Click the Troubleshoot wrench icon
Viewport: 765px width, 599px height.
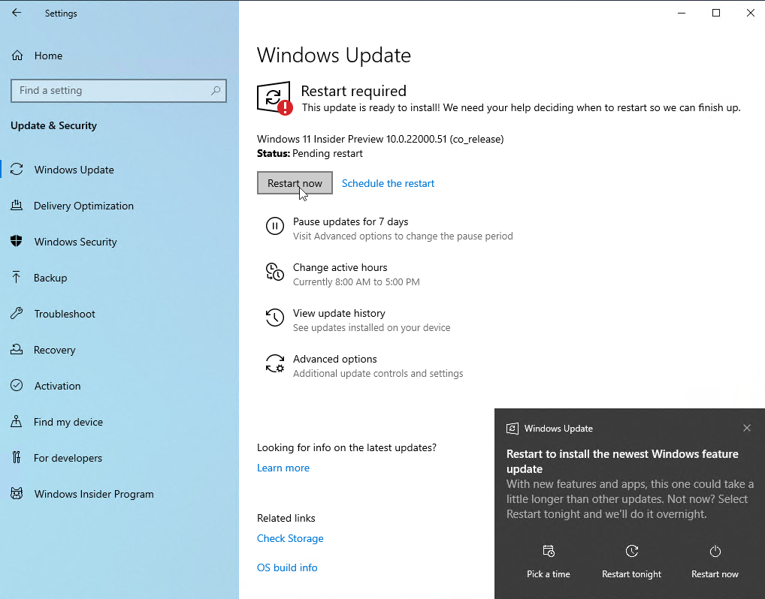17,314
